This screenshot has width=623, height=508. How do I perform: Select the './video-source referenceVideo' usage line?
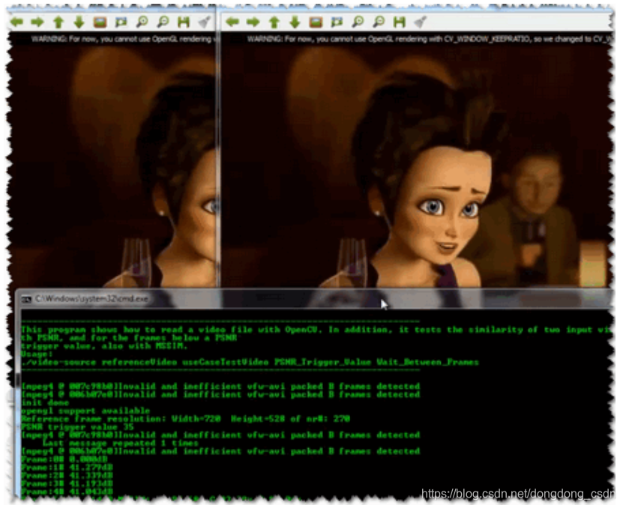tap(250, 362)
